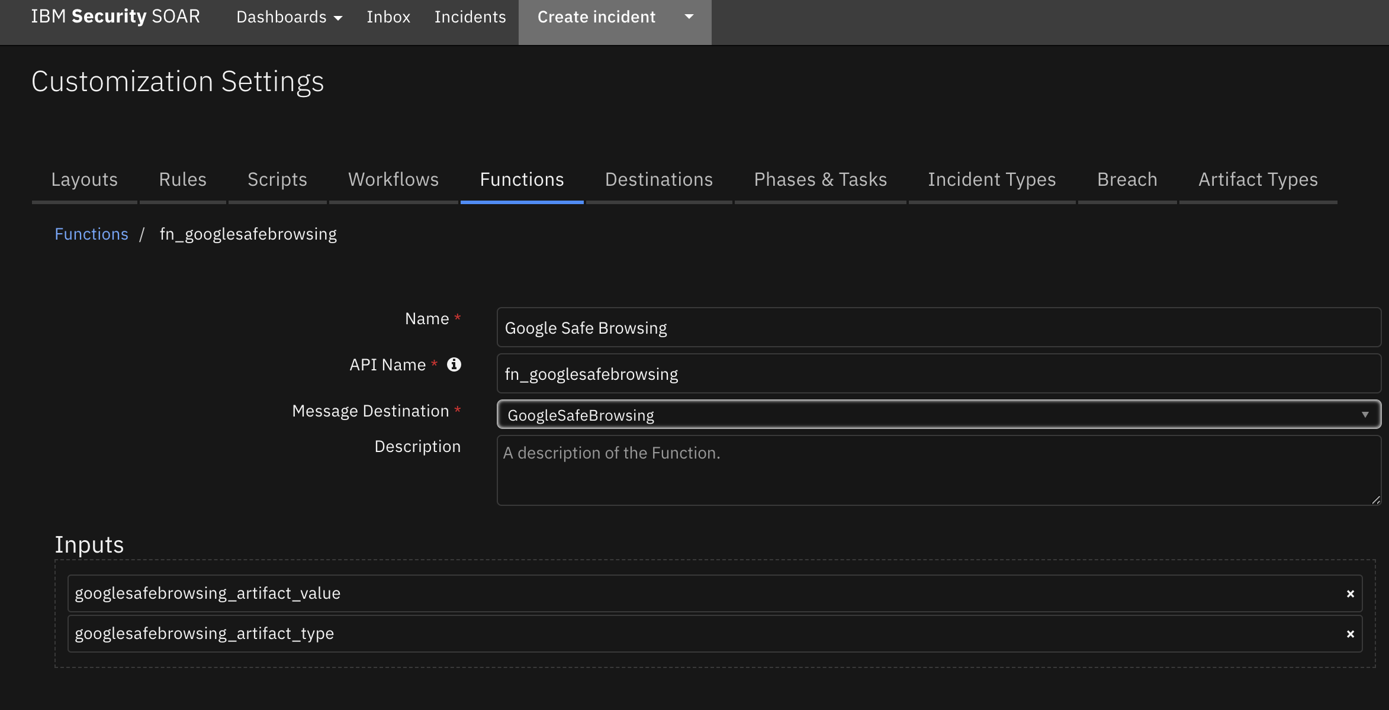Click the Customization Settings heading
The height and width of the screenshot is (710, 1389).
pyautogui.click(x=178, y=82)
